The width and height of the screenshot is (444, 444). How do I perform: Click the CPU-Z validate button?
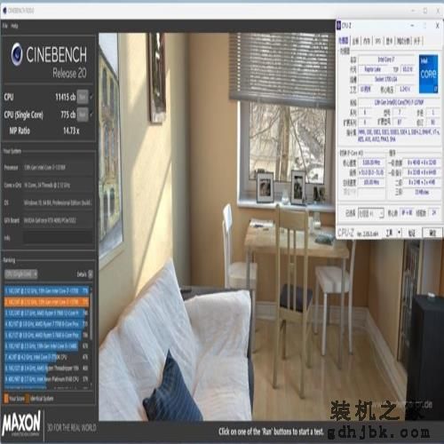tap(411, 233)
